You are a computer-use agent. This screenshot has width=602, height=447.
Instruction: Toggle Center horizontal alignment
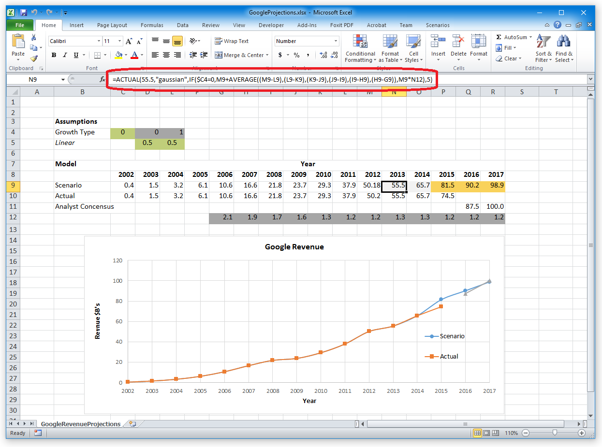pyautogui.click(x=166, y=55)
